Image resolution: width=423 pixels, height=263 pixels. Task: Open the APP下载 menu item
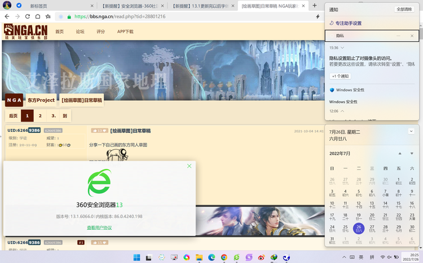click(x=125, y=32)
